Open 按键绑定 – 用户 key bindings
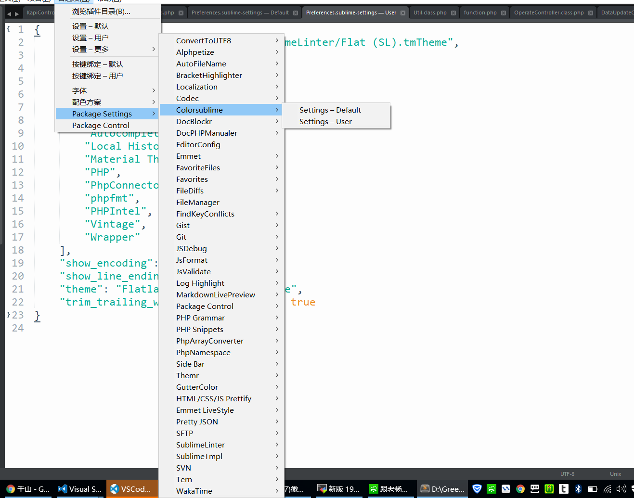The height and width of the screenshot is (498, 634). pyautogui.click(x=108, y=76)
